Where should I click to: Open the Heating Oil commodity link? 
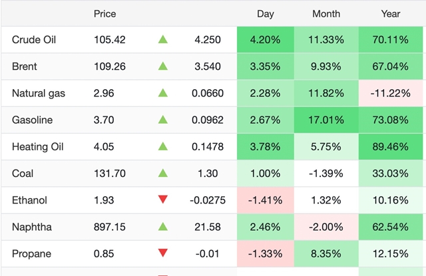[x=38, y=147]
